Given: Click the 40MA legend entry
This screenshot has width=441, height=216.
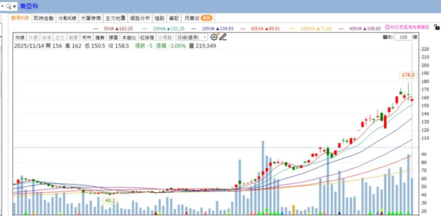Looking at the screenshot, I should click(365, 29).
